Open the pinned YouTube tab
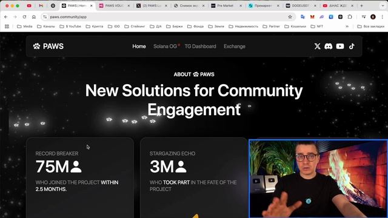 pyautogui.click(x=29, y=5)
